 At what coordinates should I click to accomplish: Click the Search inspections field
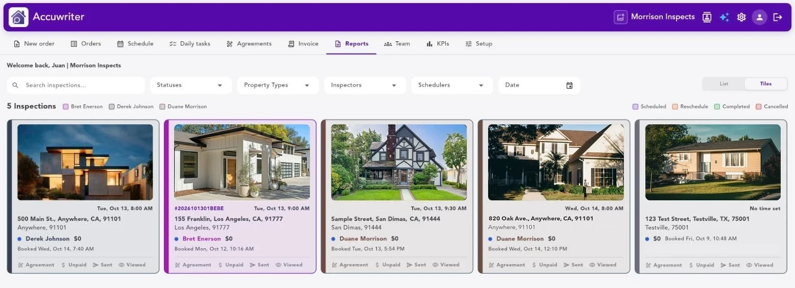[x=76, y=85]
